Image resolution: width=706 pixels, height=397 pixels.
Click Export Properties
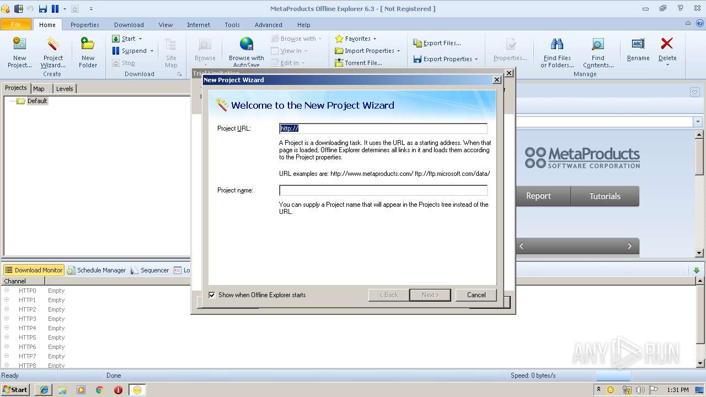pos(442,59)
